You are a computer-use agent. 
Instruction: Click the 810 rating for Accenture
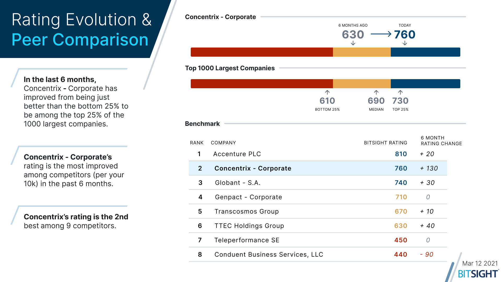401,154
